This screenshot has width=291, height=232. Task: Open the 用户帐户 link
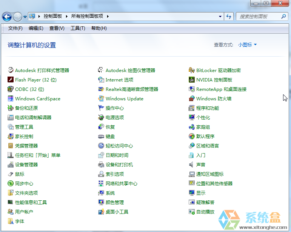[24, 212]
